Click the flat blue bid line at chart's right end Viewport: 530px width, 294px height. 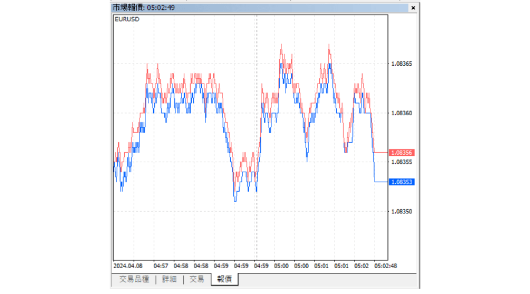[x=382, y=182]
